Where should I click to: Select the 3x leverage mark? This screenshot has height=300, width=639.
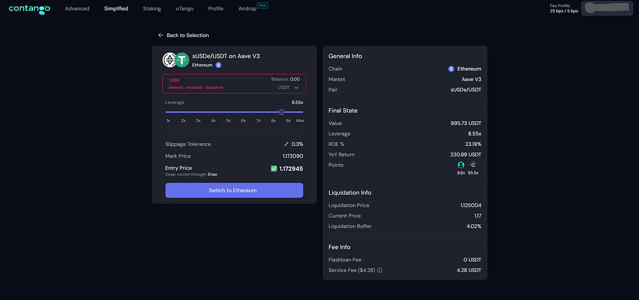click(x=198, y=120)
